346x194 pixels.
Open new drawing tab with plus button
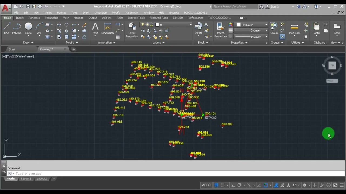[x=74, y=49]
